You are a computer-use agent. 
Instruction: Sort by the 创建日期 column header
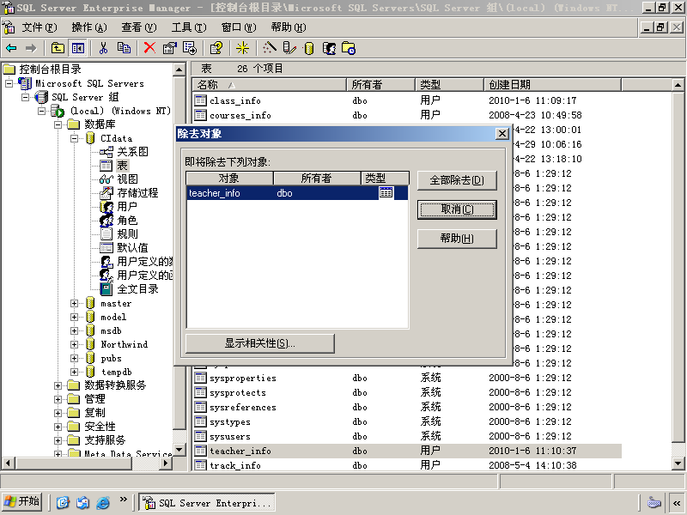click(x=552, y=84)
